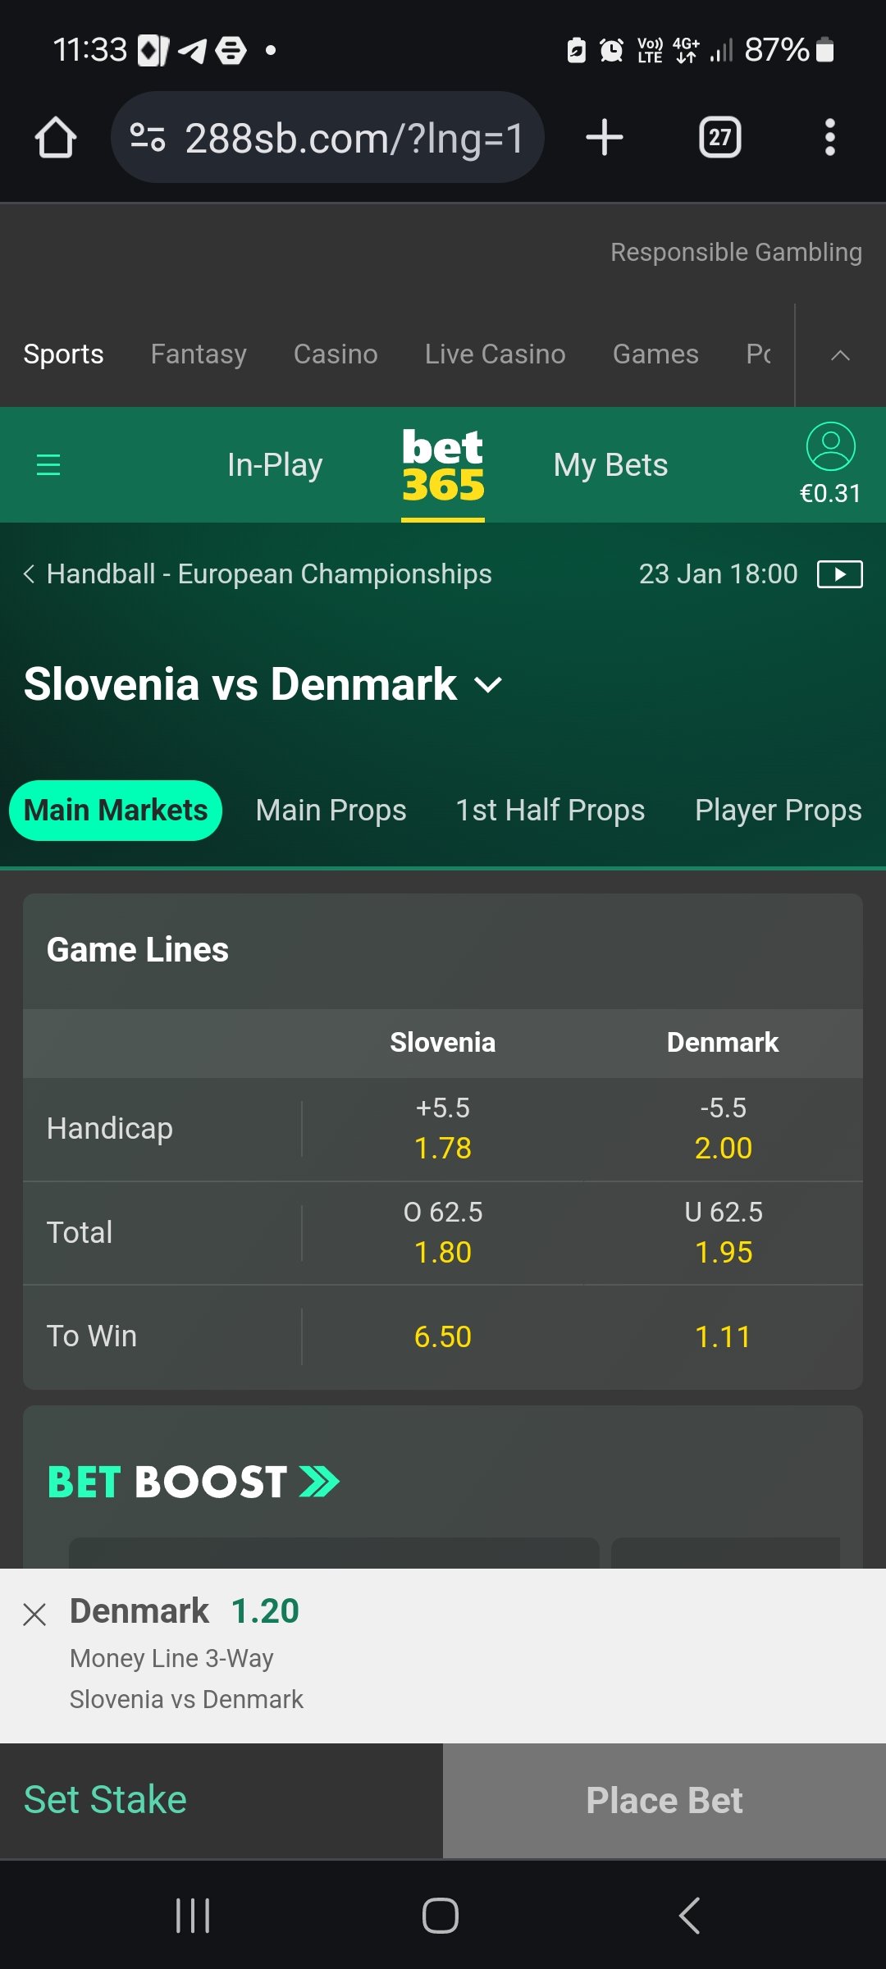Open browser three-dot overflow menu
The height and width of the screenshot is (1969, 886).
[830, 137]
